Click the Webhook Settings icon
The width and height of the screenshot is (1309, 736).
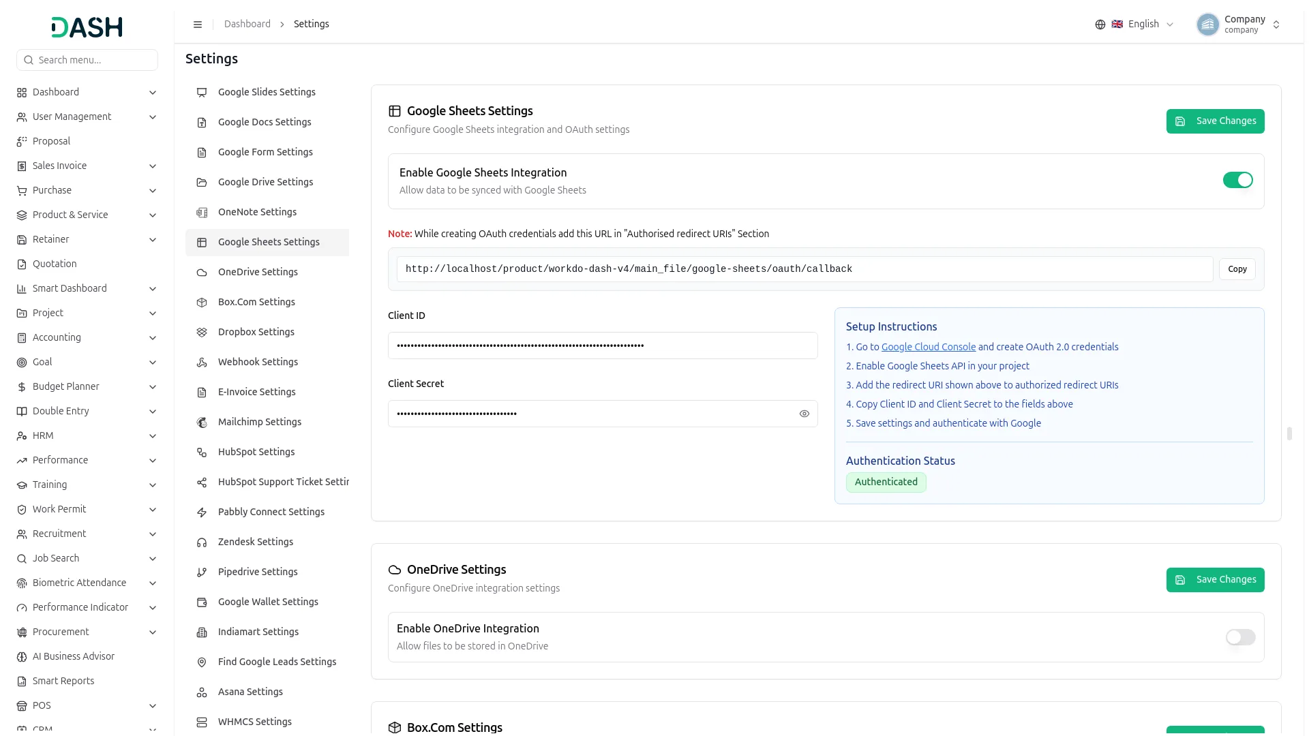coord(202,363)
